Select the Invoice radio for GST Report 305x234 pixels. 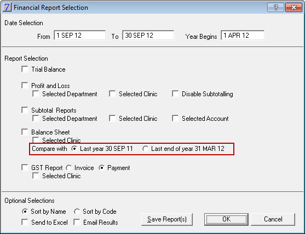[x=68, y=168]
